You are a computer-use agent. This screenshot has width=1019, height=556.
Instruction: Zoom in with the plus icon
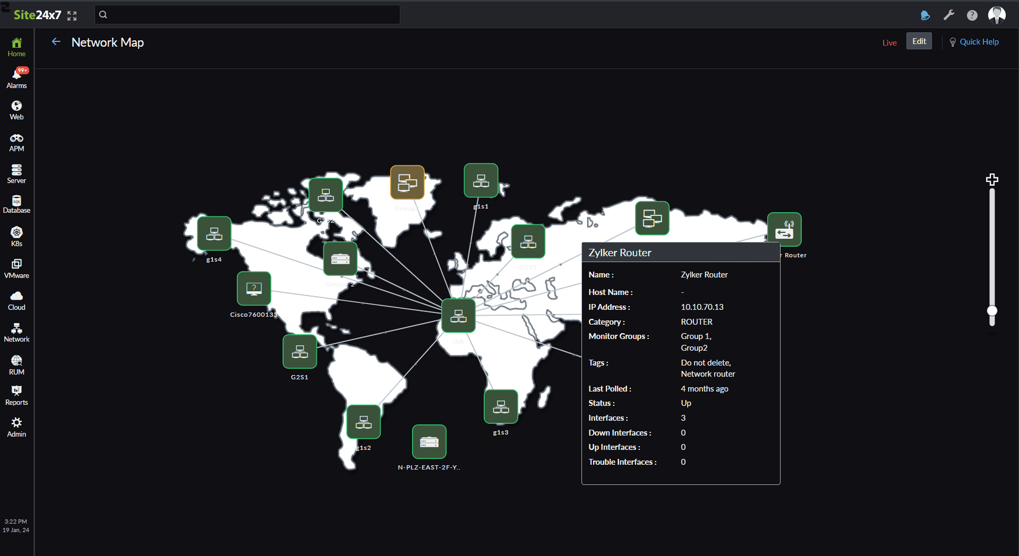click(992, 180)
